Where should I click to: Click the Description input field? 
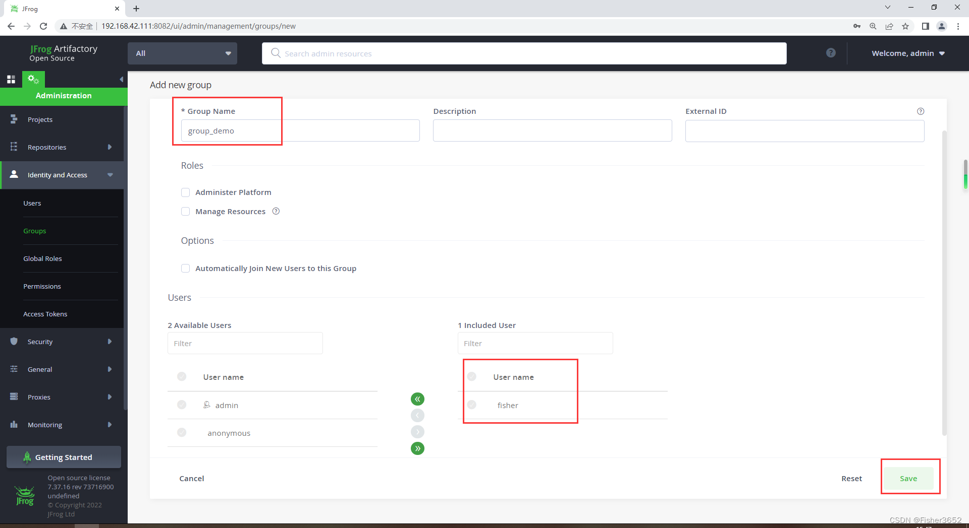click(x=552, y=130)
